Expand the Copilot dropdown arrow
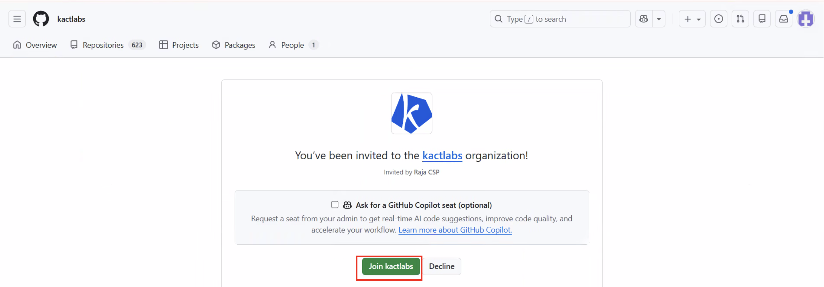The height and width of the screenshot is (287, 824). click(659, 19)
